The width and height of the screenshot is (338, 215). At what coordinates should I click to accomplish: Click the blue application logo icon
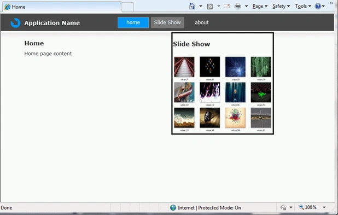point(15,23)
